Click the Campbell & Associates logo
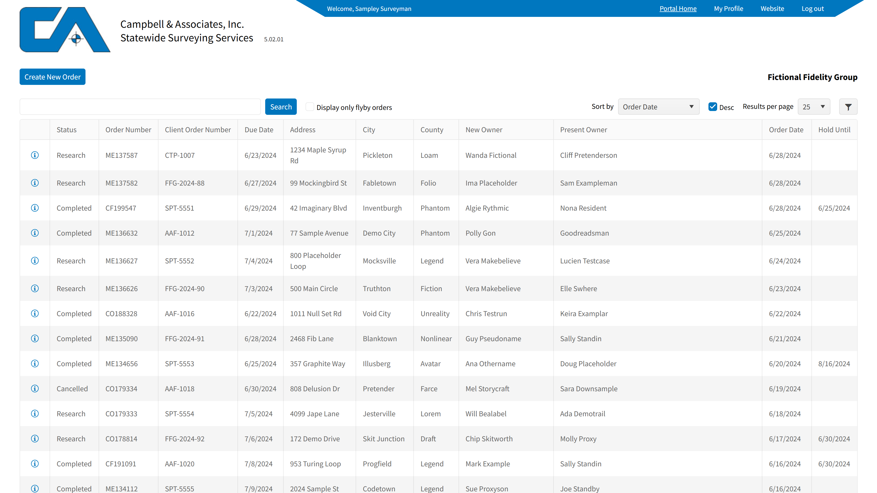 [x=65, y=29]
